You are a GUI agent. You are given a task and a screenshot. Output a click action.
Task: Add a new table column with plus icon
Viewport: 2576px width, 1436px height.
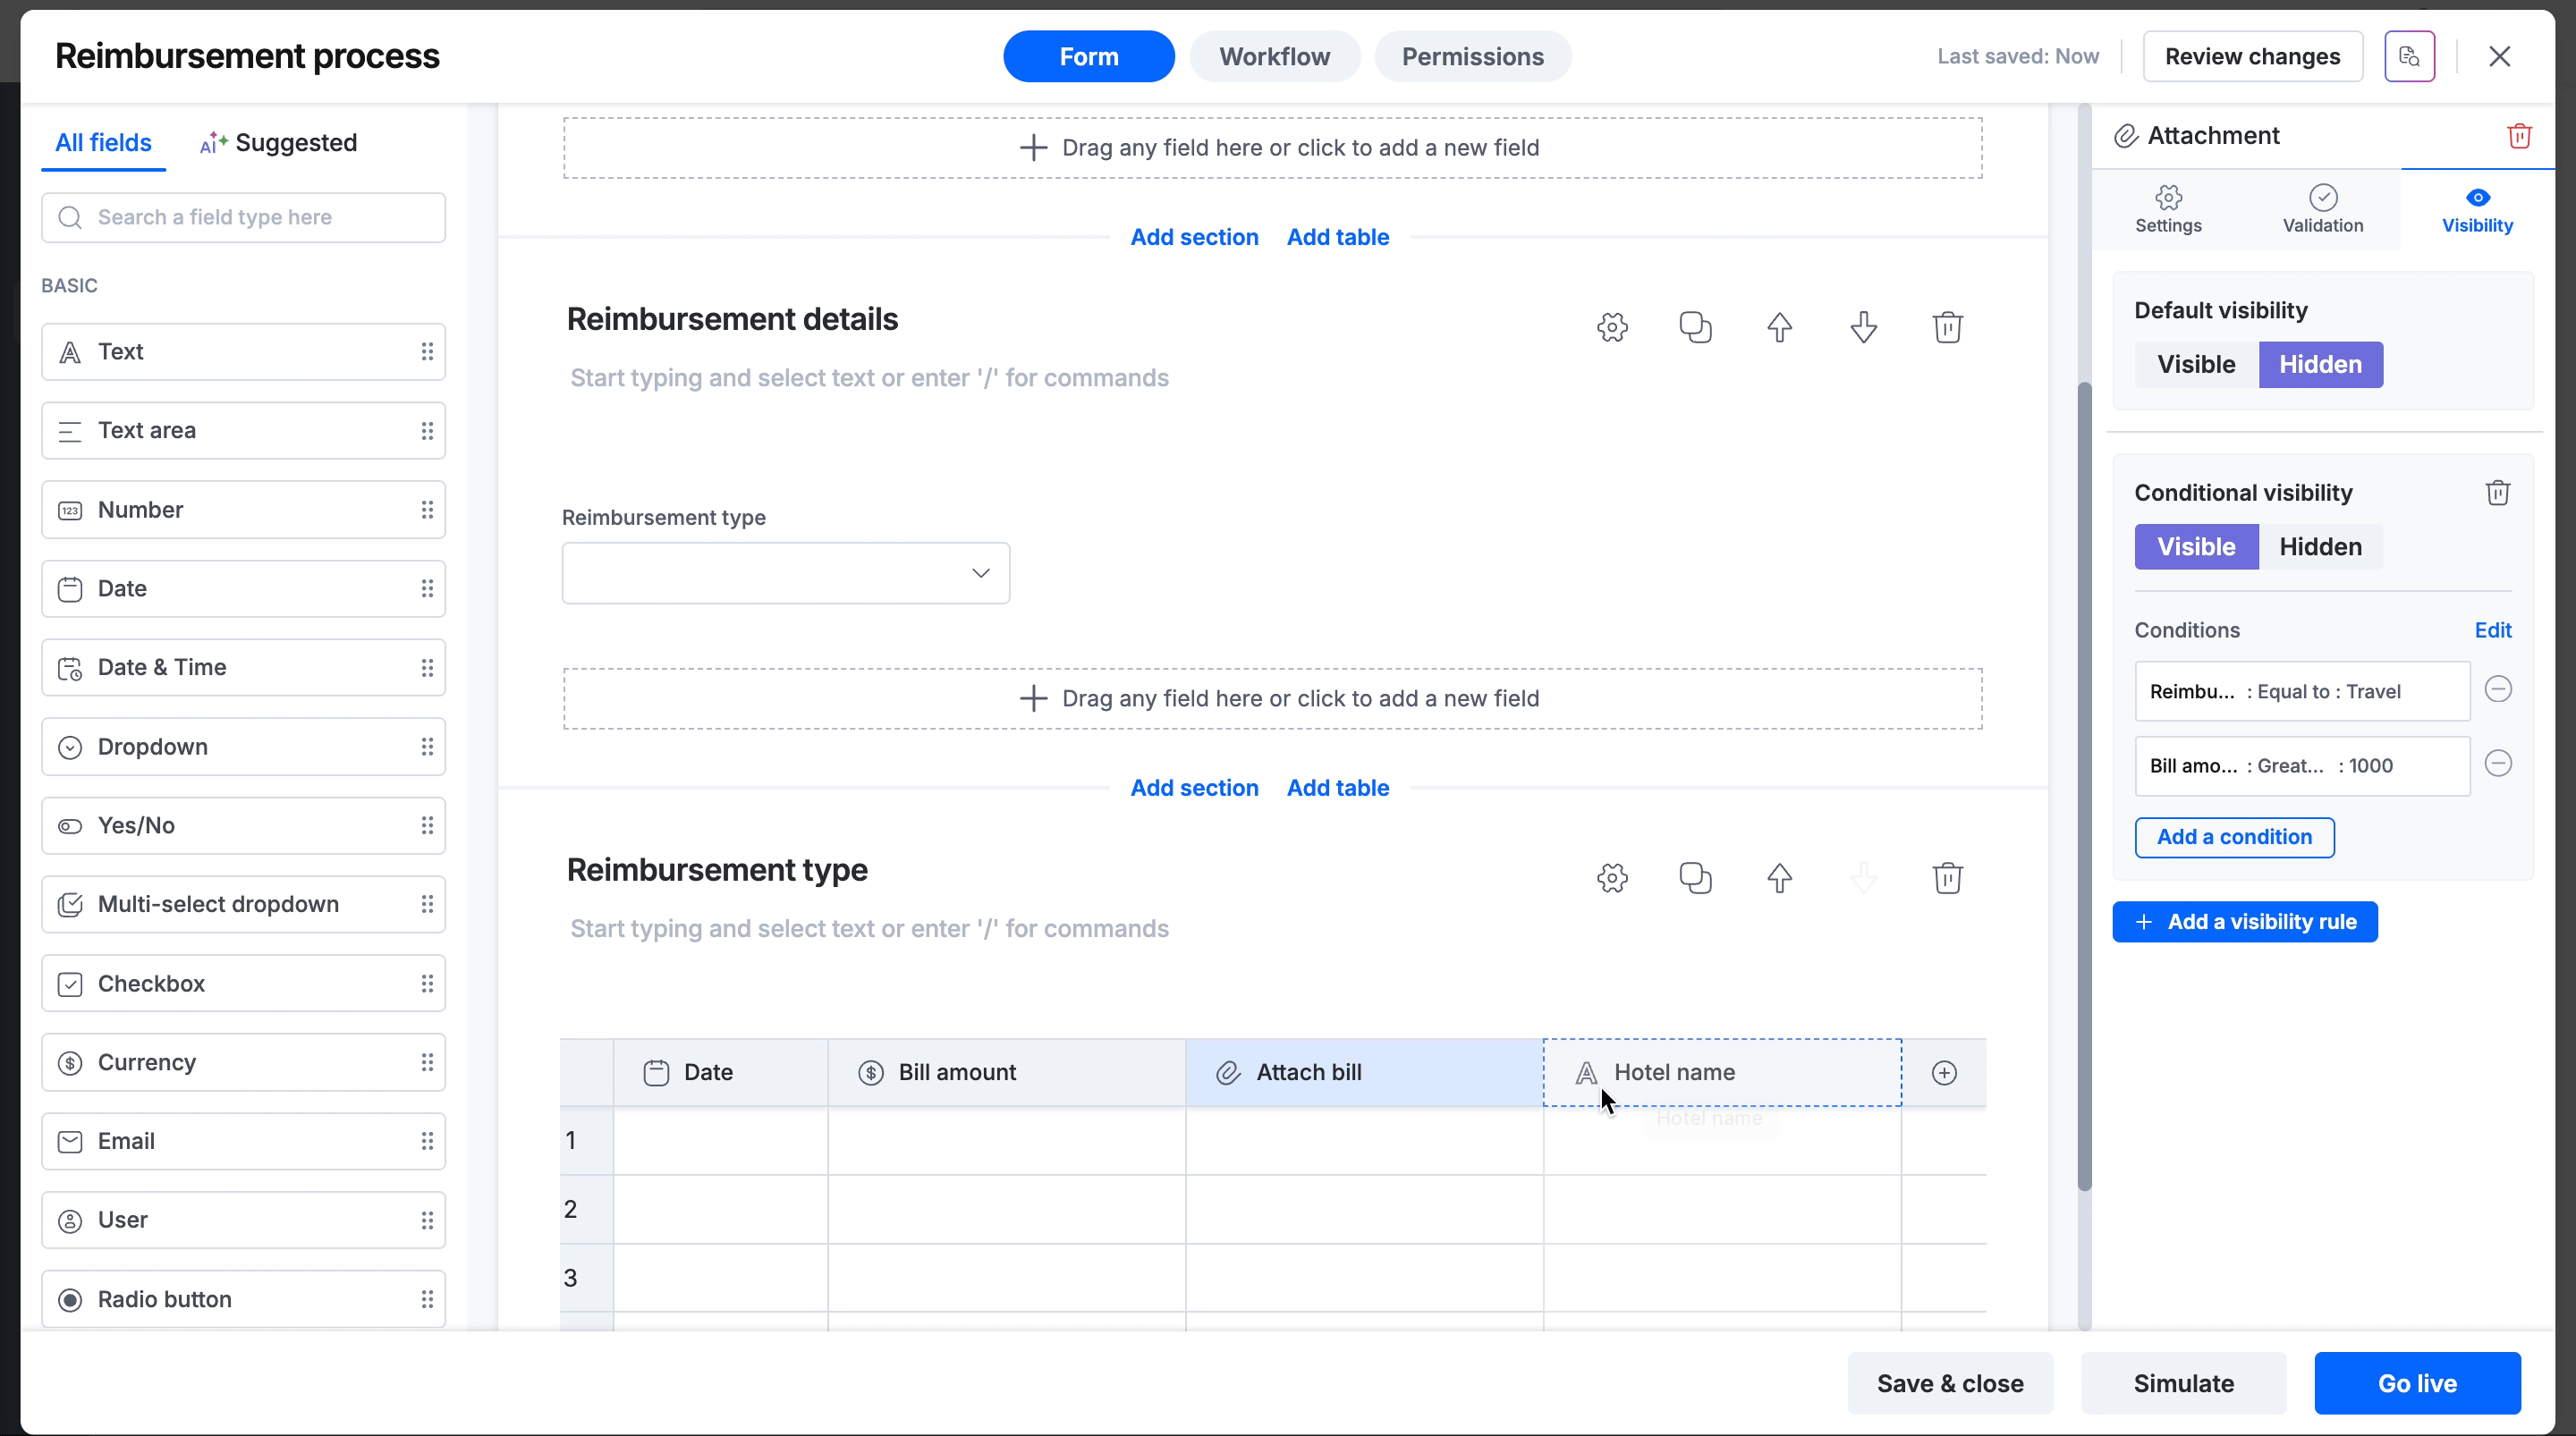1944,1073
